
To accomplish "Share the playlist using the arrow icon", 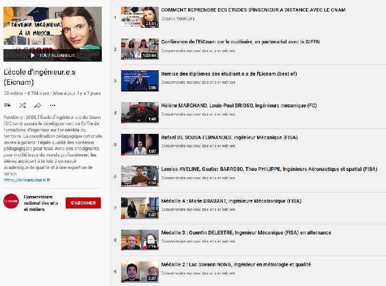I will coord(38,105).
